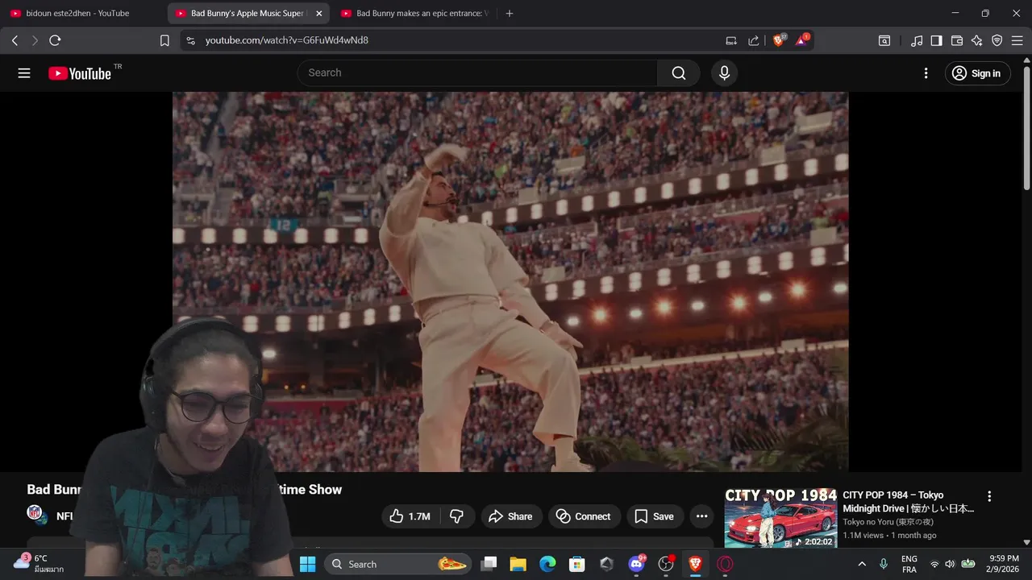Share this page via address bar share icon
The image size is (1032, 580).
click(754, 40)
